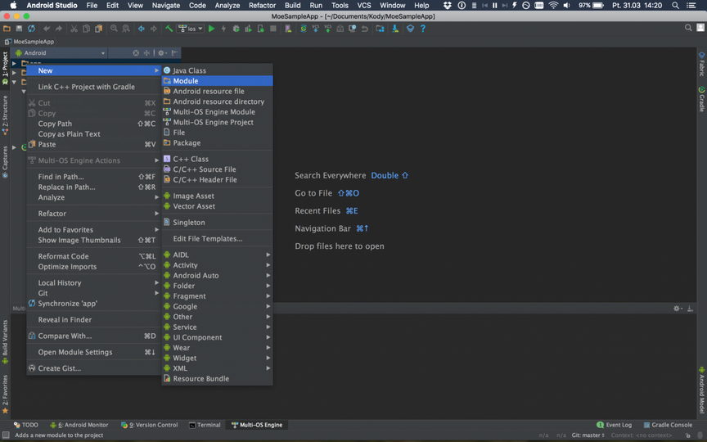Image resolution: width=707 pixels, height=442 pixels.
Task: Click the green Run button in toolbar
Action: coord(211,29)
